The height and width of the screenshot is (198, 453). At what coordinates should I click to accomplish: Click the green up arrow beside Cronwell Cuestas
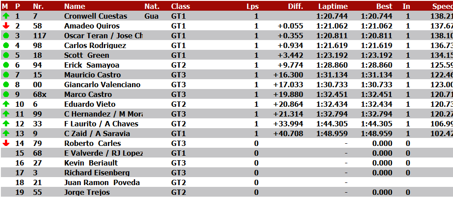[6, 16]
